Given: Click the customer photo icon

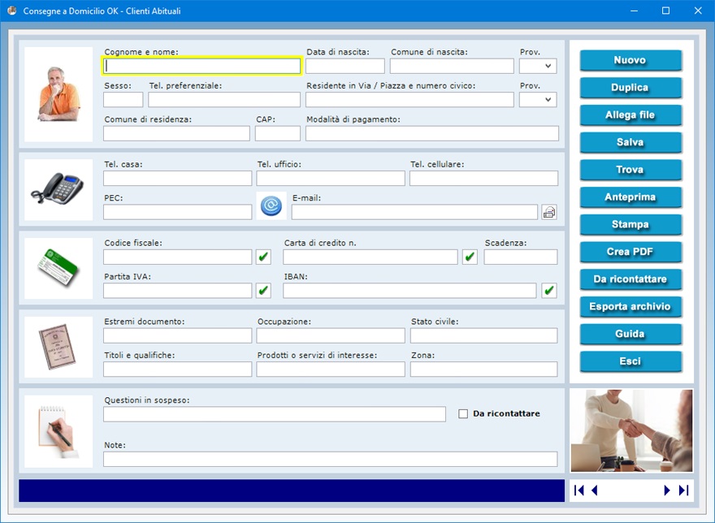Looking at the screenshot, I should [58, 94].
